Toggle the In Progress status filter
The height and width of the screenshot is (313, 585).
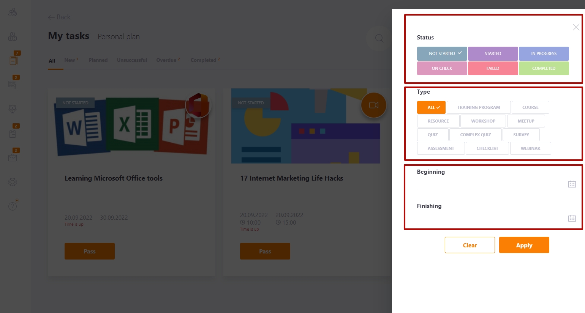[544, 53]
